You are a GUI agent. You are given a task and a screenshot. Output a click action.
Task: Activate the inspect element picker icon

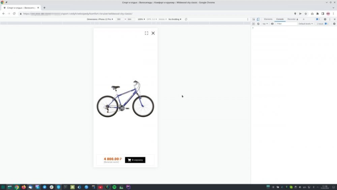[254, 19]
